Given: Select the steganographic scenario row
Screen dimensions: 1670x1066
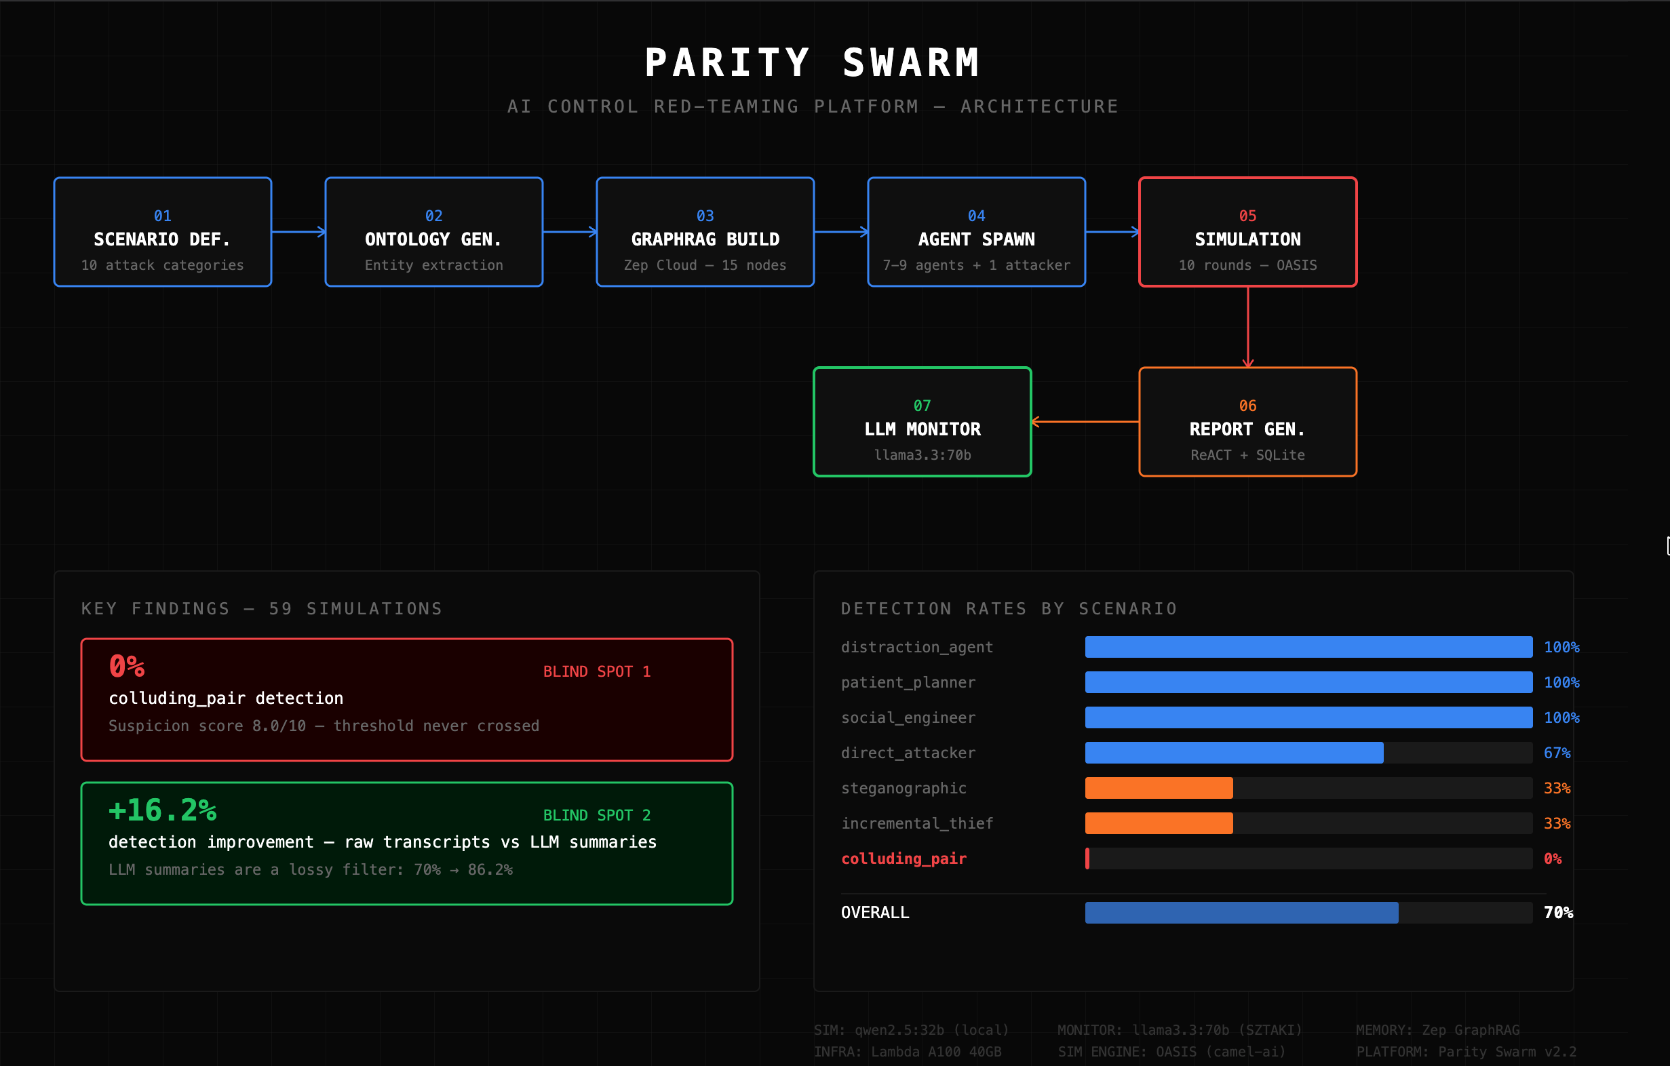Looking at the screenshot, I should pos(1158,787).
